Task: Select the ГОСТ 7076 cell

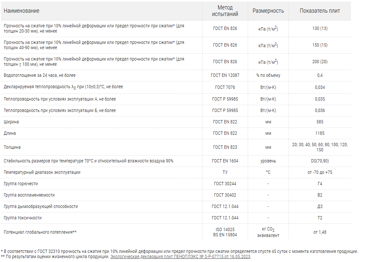Action: point(225,87)
